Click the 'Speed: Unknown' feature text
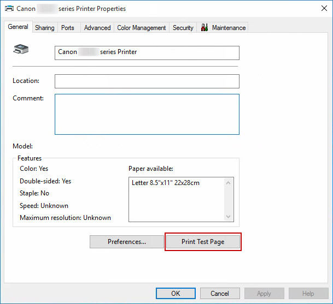The image size is (333, 304). (44, 206)
